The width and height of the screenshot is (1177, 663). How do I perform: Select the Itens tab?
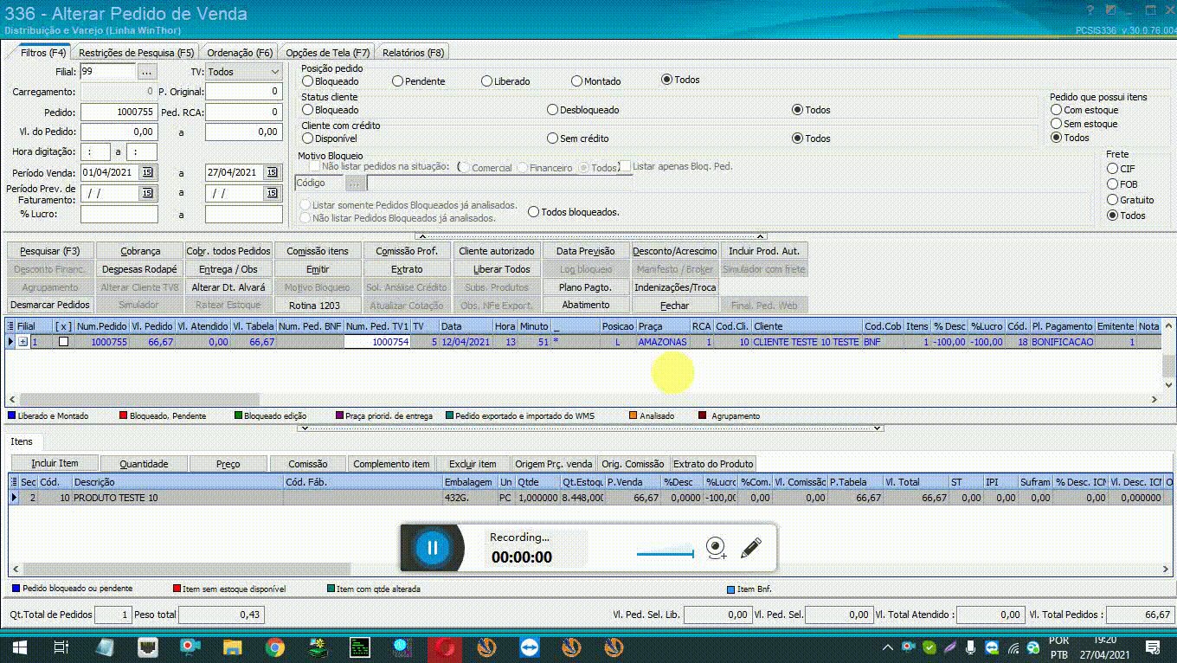22,441
